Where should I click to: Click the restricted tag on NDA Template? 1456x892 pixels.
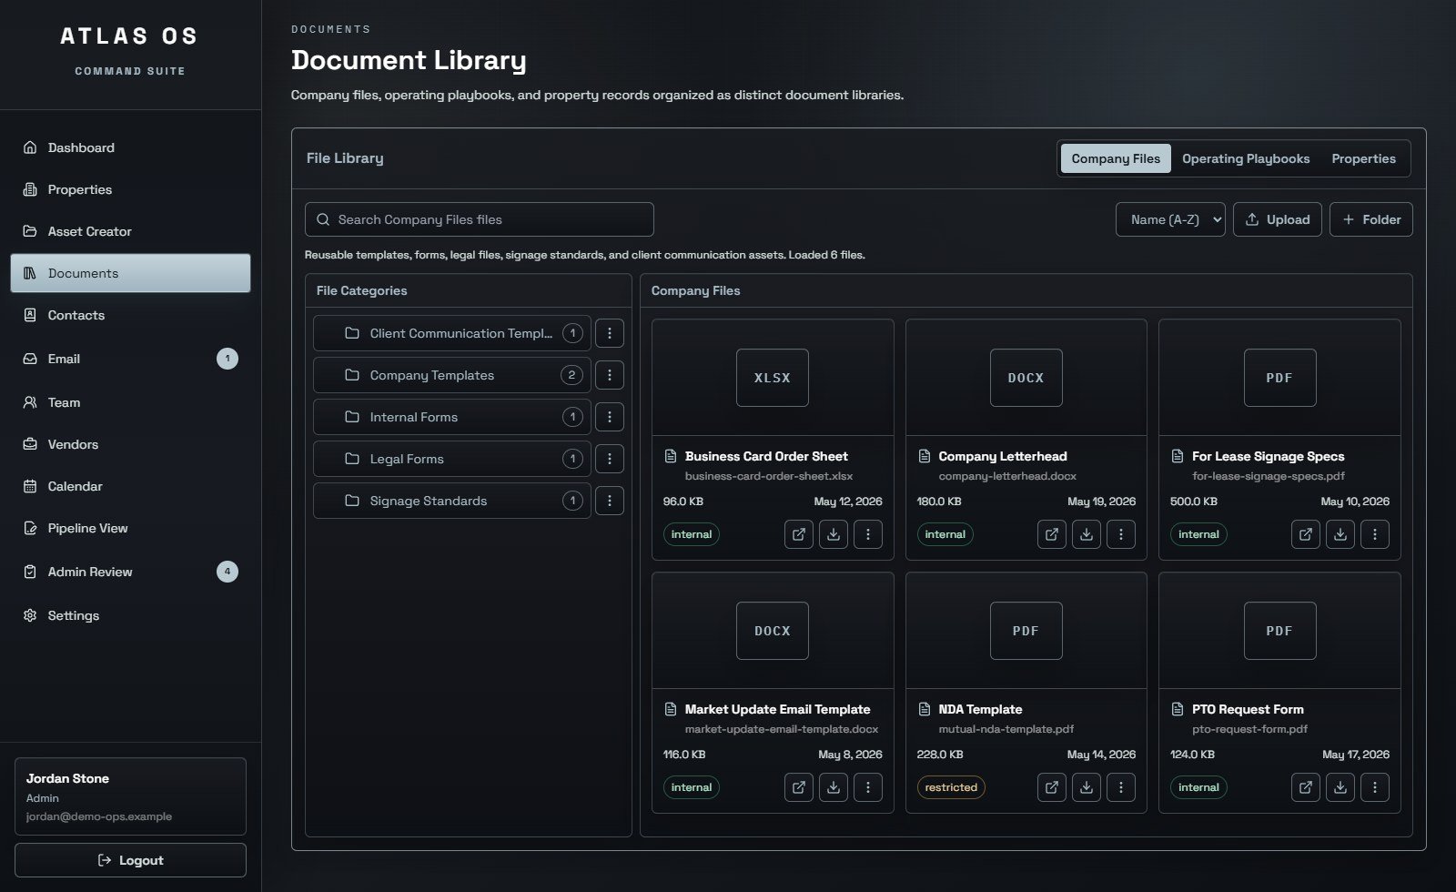click(951, 787)
